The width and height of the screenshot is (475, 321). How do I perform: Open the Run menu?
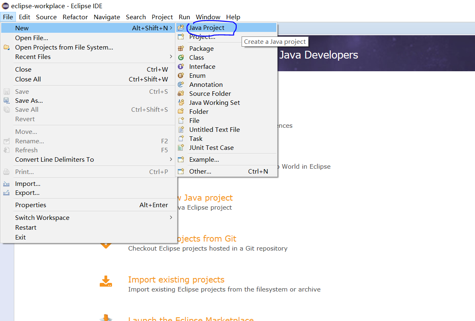184,17
